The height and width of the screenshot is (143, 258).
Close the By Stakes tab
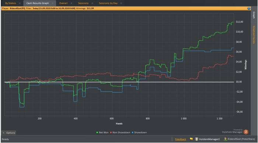coord(20,3)
